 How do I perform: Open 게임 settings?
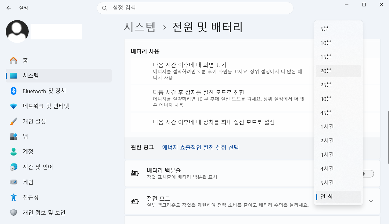[x=59, y=182]
